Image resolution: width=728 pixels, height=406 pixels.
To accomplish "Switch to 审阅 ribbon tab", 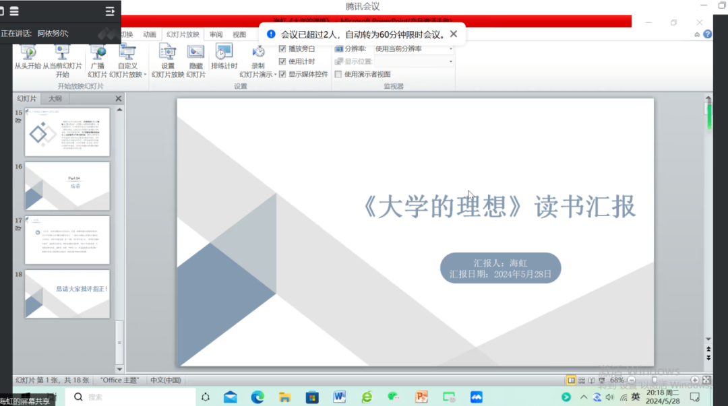I will click(x=216, y=34).
